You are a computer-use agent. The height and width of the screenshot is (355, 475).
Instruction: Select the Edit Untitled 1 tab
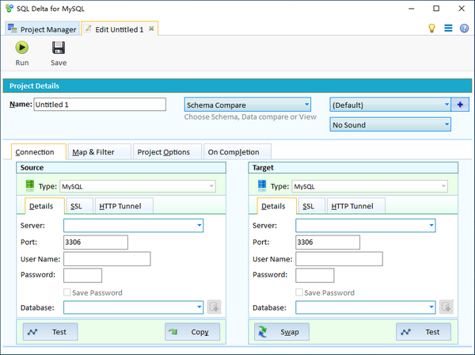tap(120, 29)
